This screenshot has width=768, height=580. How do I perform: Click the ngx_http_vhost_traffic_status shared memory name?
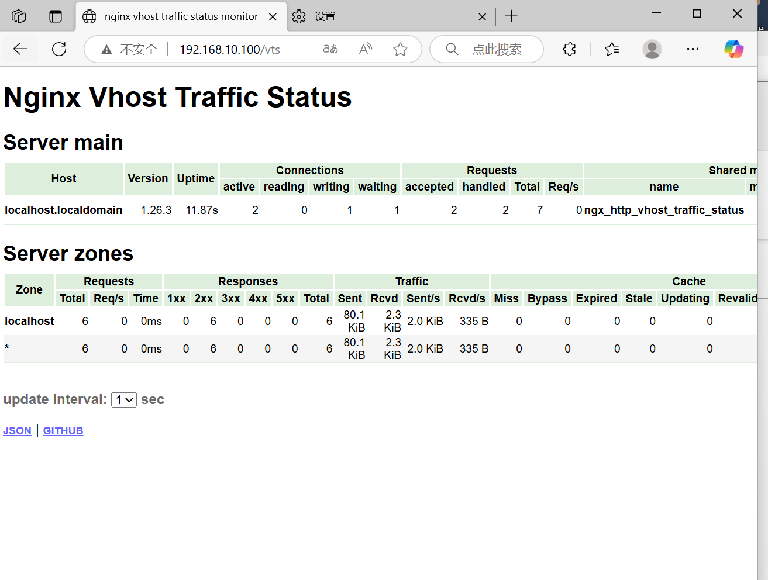point(664,210)
